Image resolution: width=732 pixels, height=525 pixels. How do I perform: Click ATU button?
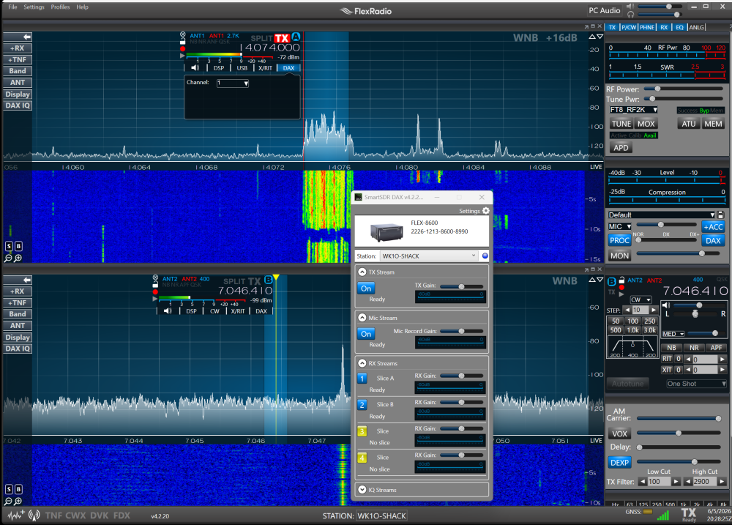[689, 124]
